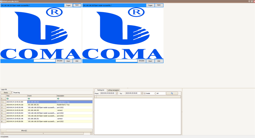This screenshot has width=255, height=138.
Task: Select log time 2025-09-24 15:45:29.833
Action: click(15, 113)
